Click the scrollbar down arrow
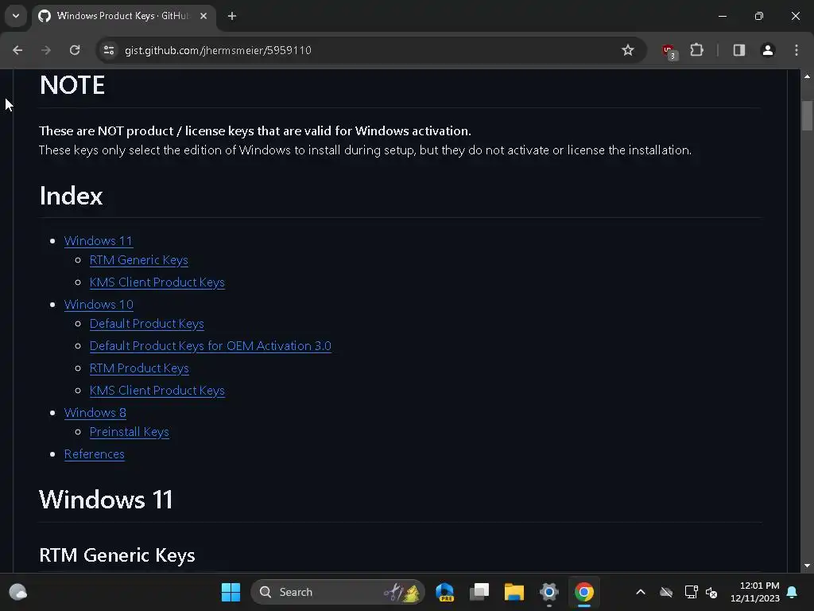814x611 pixels. [x=807, y=566]
